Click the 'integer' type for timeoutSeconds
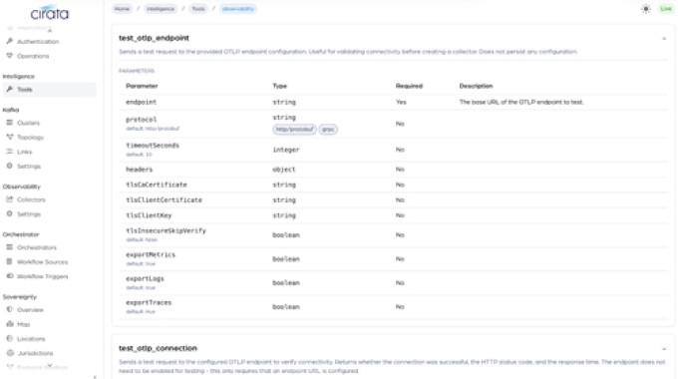 (286, 150)
